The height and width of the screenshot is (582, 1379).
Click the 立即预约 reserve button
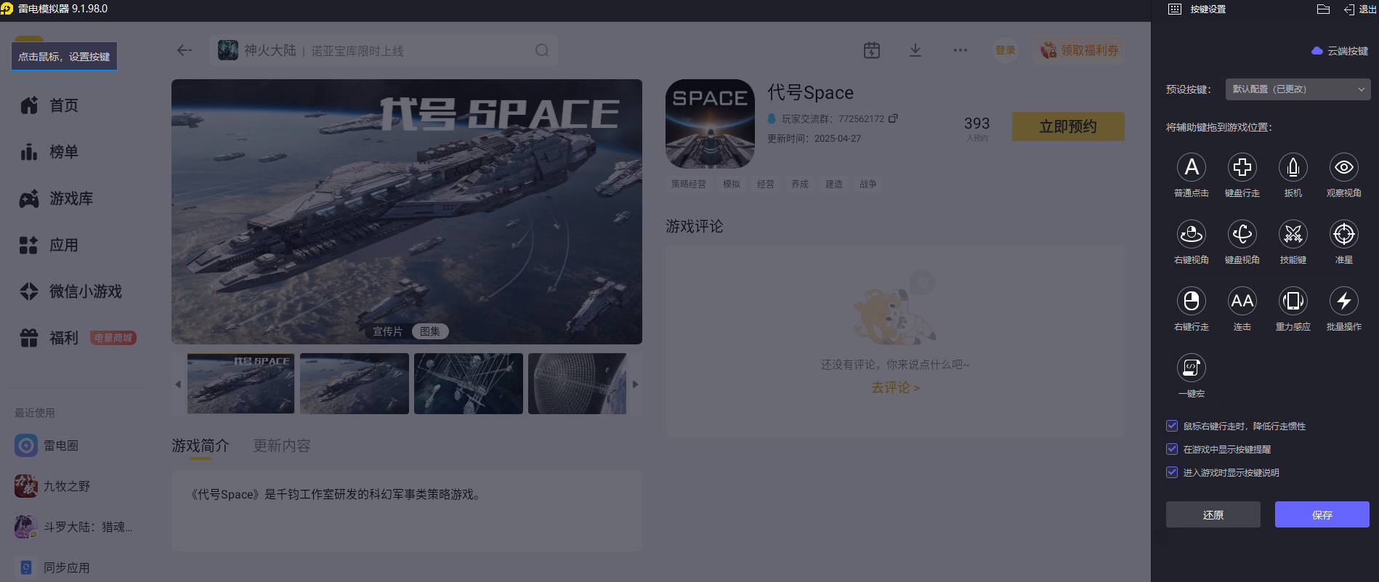(x=1068, y=126)
